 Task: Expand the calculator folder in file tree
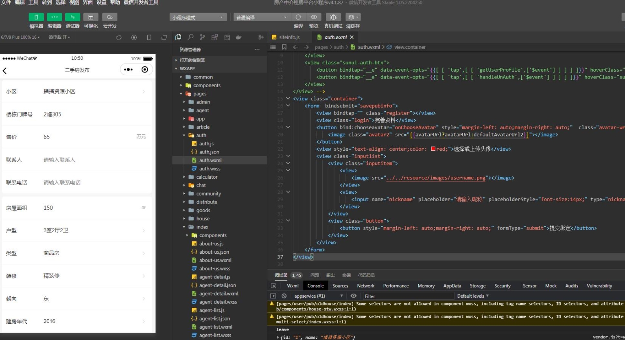click(x=207, y=177)
